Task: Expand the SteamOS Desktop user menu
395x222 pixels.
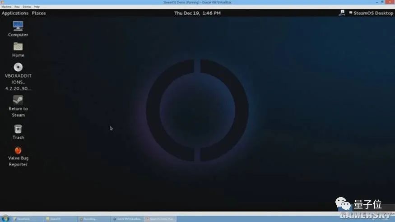Action: coord(371,13)
